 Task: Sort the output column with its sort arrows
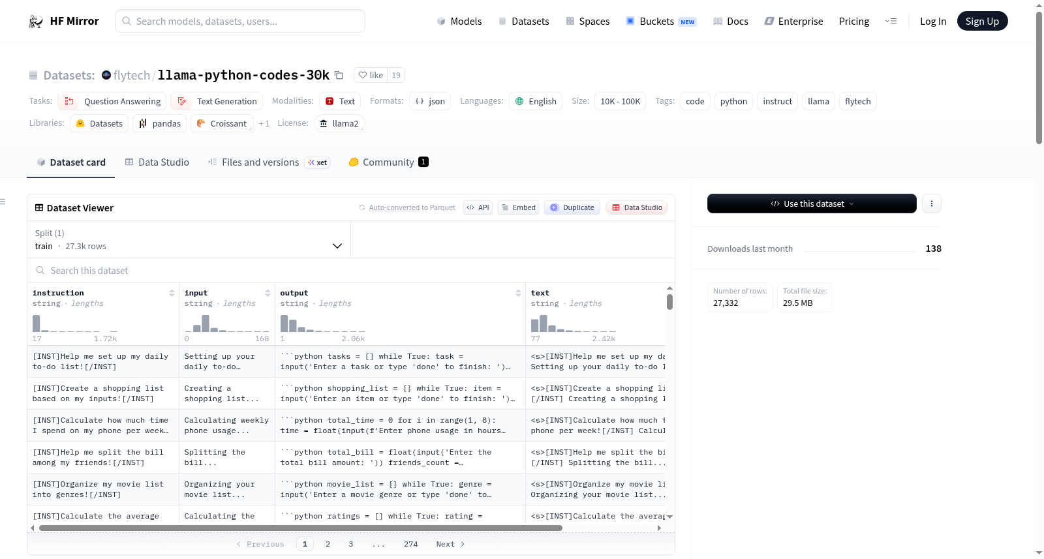[x=518, y=293]
